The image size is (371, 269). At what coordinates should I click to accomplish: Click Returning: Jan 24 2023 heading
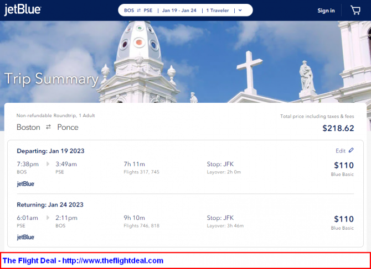coord(50,204)
